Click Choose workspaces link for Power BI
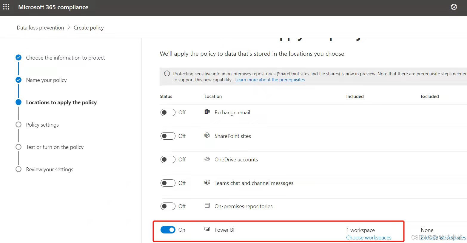Viewport: 467px width, 243px height. pyautogui.click(x=369, y=238)
